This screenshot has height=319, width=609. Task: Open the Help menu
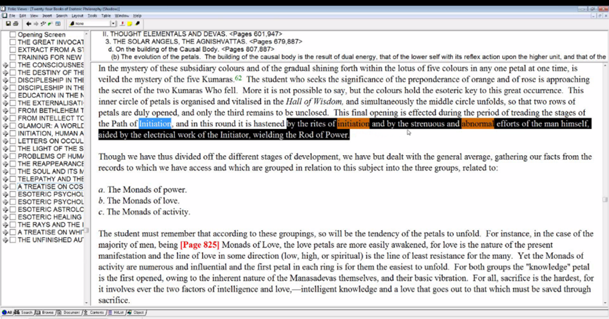pyautogui.click(x=137, y=16)
